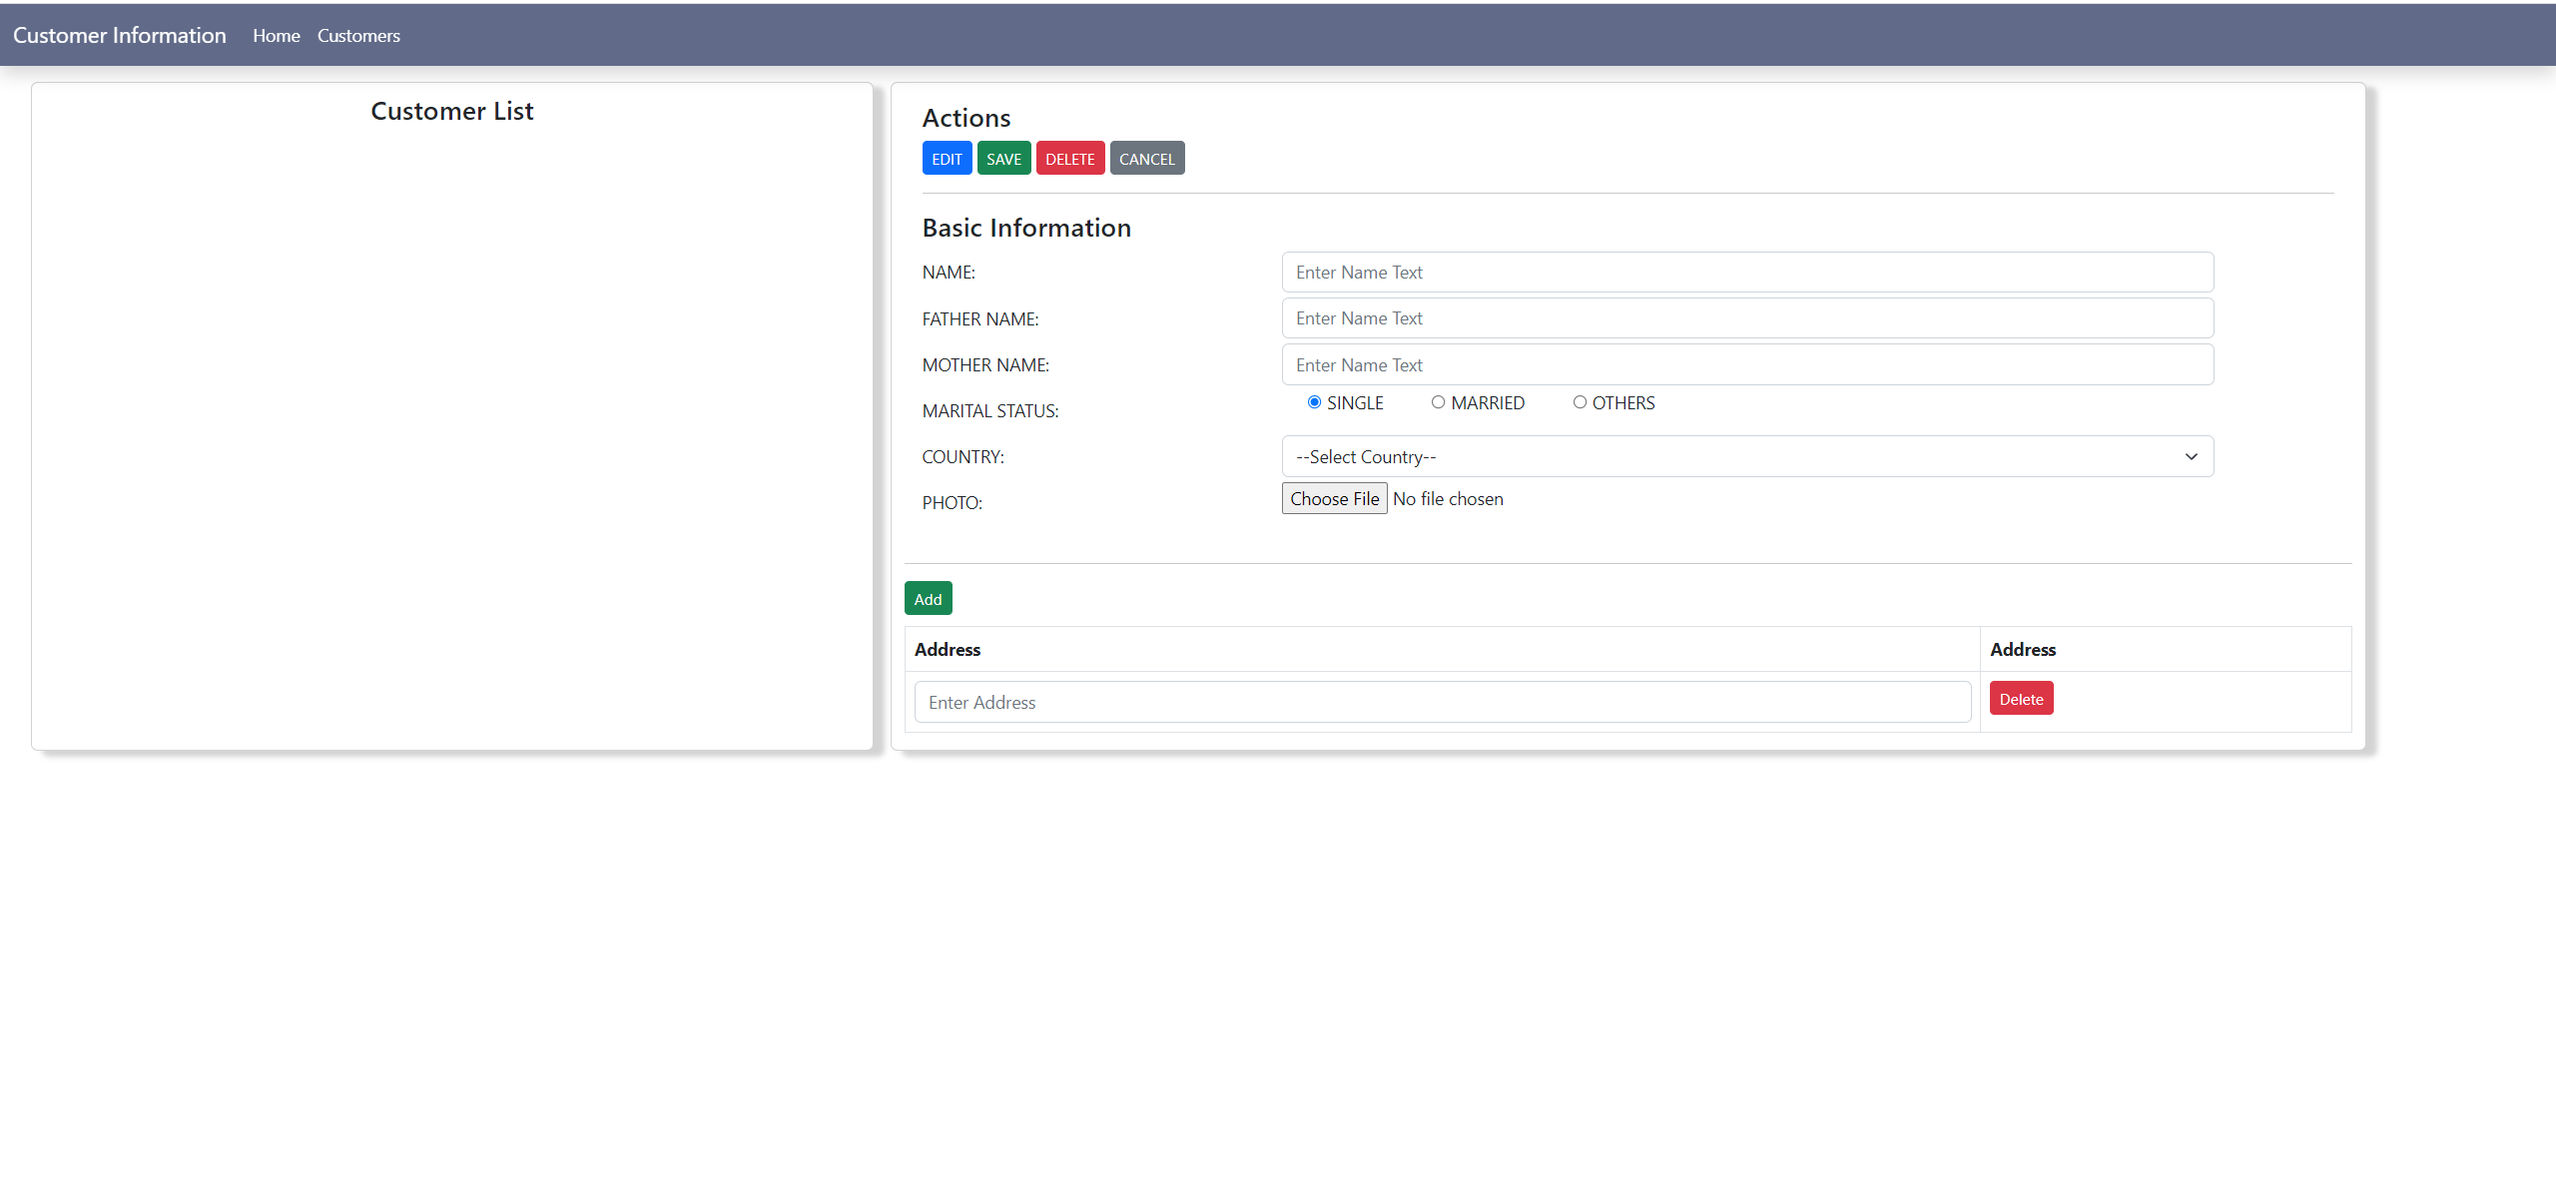
Task: Open the Home navigation menu item
Action: click(276, 35)
